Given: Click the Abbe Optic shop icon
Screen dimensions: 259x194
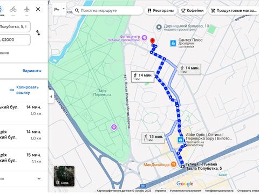Looking at the screenshot, I should coord(180,140).
